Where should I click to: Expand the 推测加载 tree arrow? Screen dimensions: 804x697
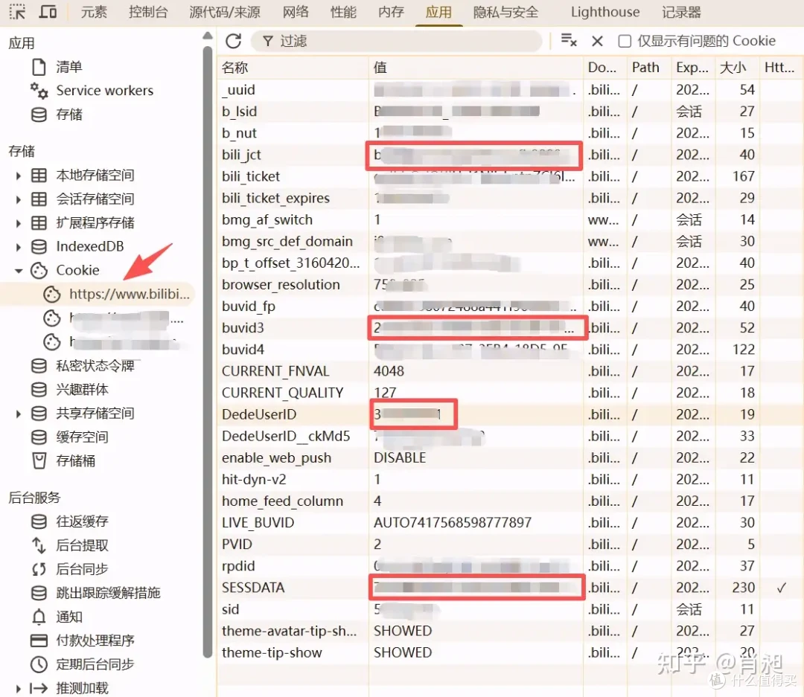19,688
